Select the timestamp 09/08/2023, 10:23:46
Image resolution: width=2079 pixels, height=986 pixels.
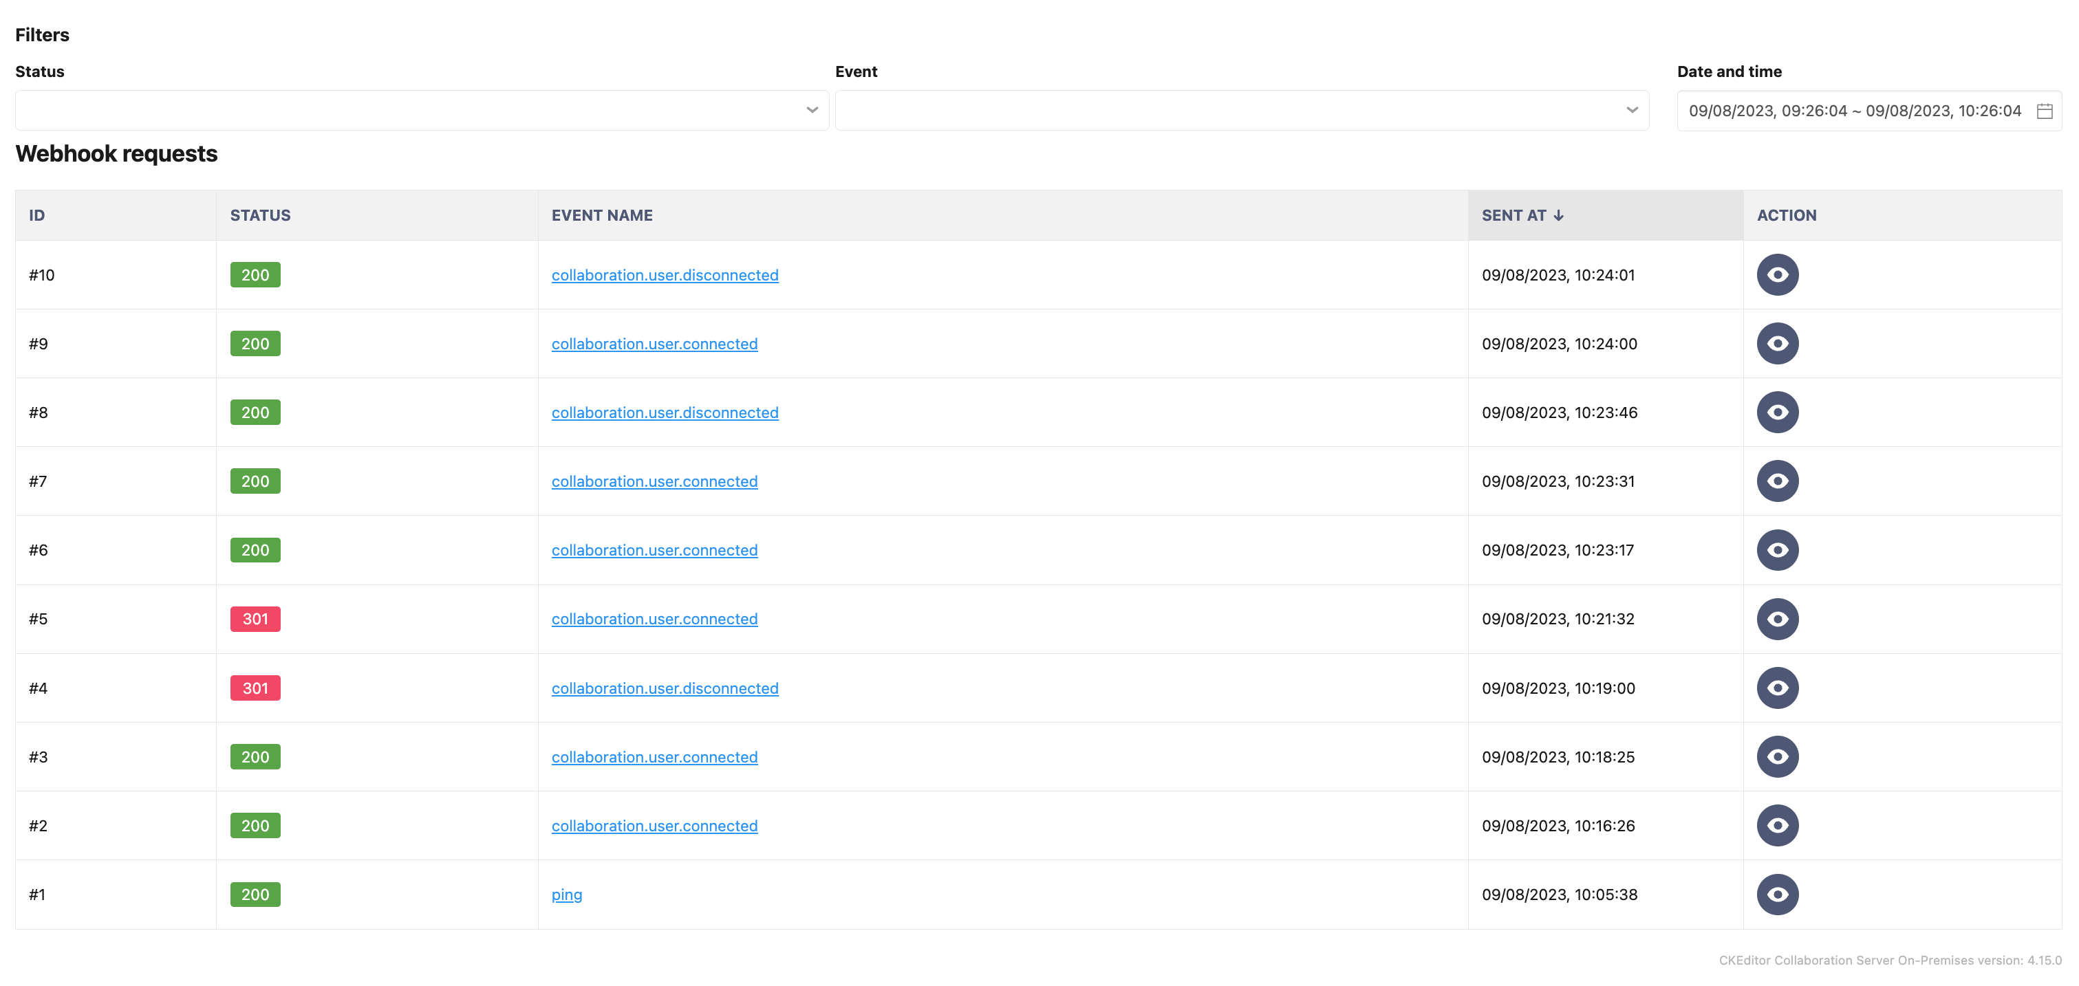click(x=1559, y=413)
